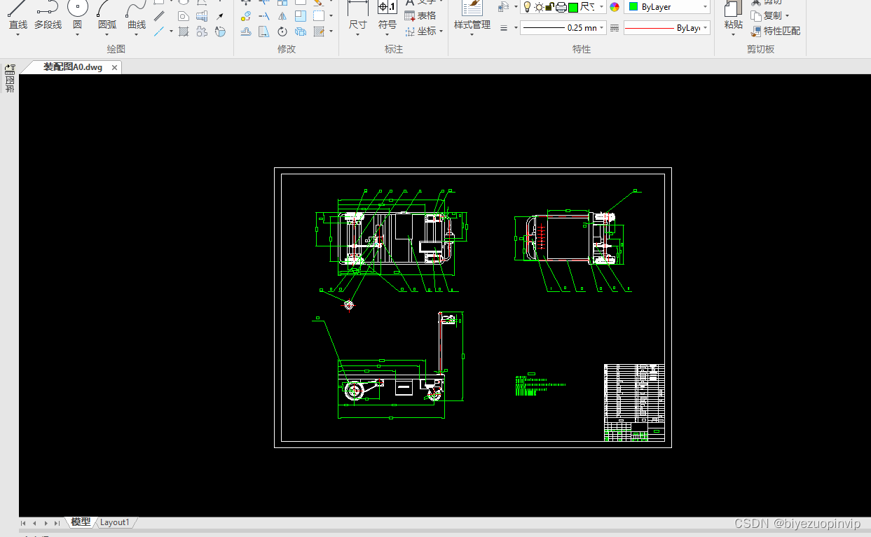
Task: Click the offset tool icon
Action: coord(246,32)
